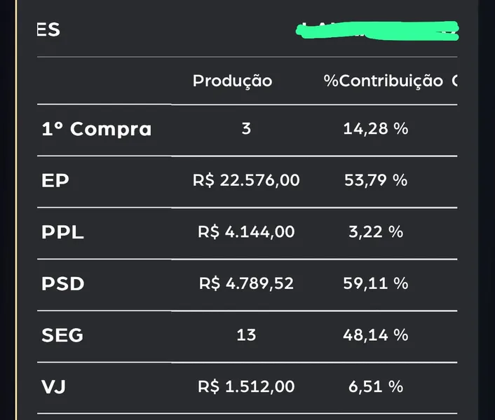Image resolution: width=495 pixels, height=420 pixels.
Task: Click the SEG production value 13
Action: tap(246, 335)
